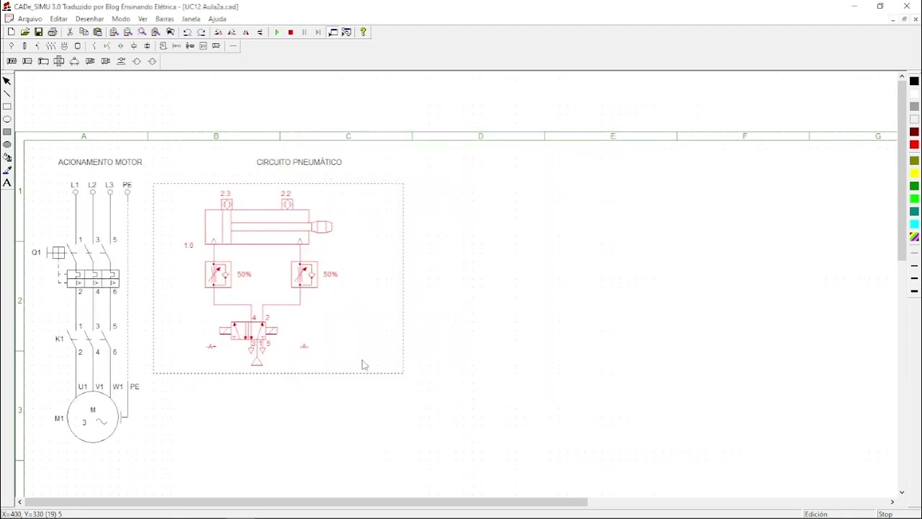Click the Redo arrow icon
922x519 pixels.
click(x=202, y=32)
